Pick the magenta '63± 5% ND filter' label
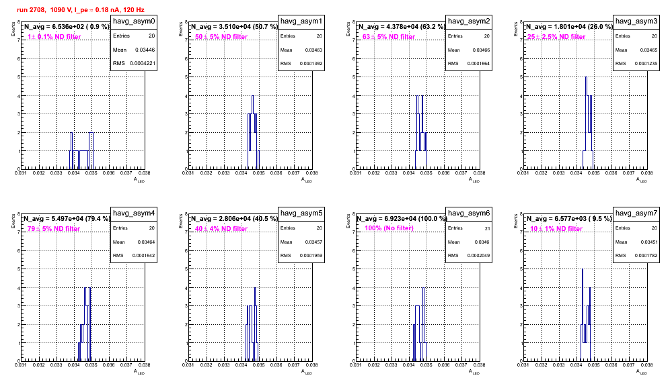670x384 pixels. point(389,37)
